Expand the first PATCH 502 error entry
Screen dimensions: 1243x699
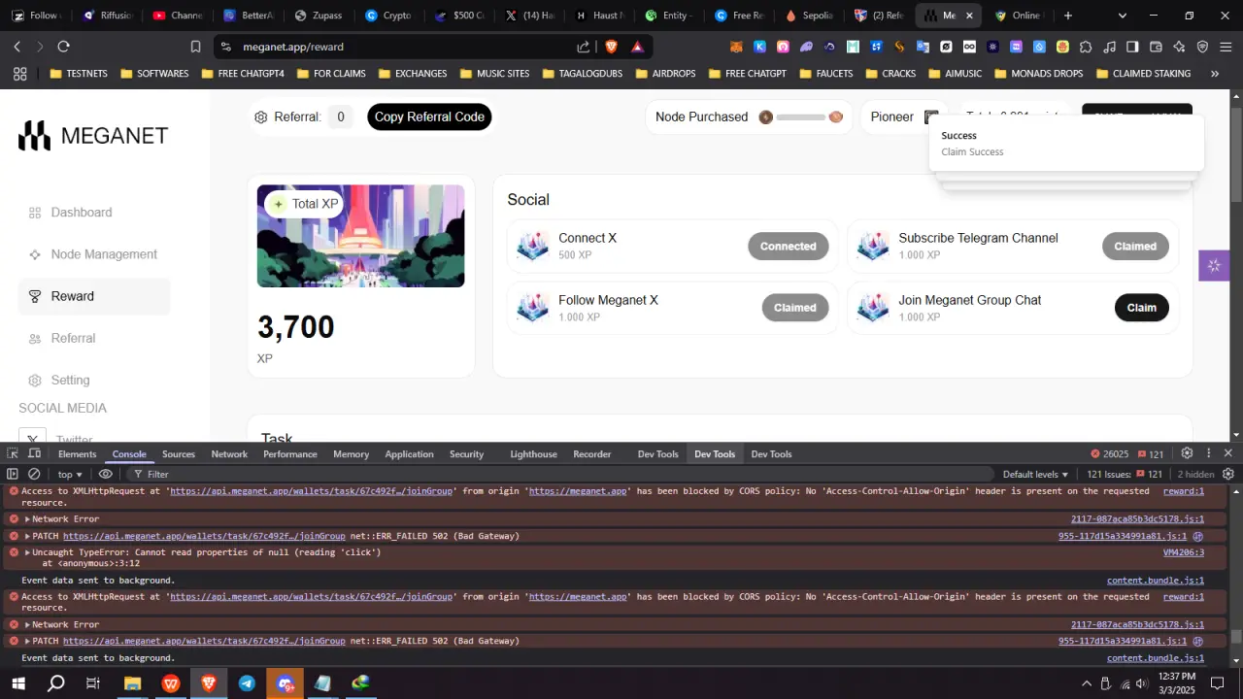pyautogui.click(x=27, y=536)
